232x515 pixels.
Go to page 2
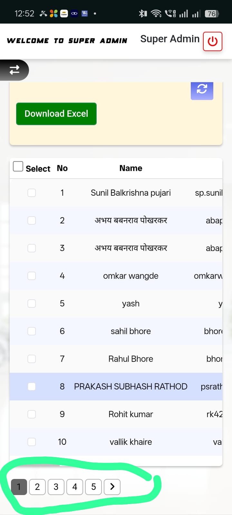click(37, 487)
